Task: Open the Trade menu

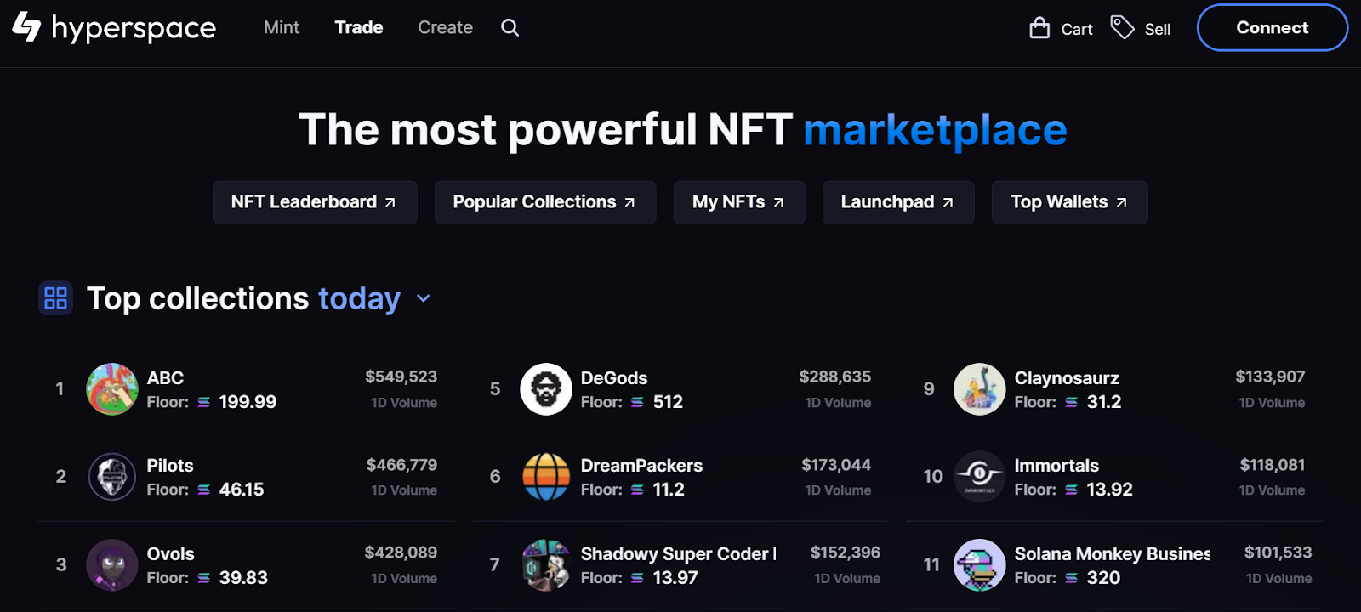Action: [359, 27]
